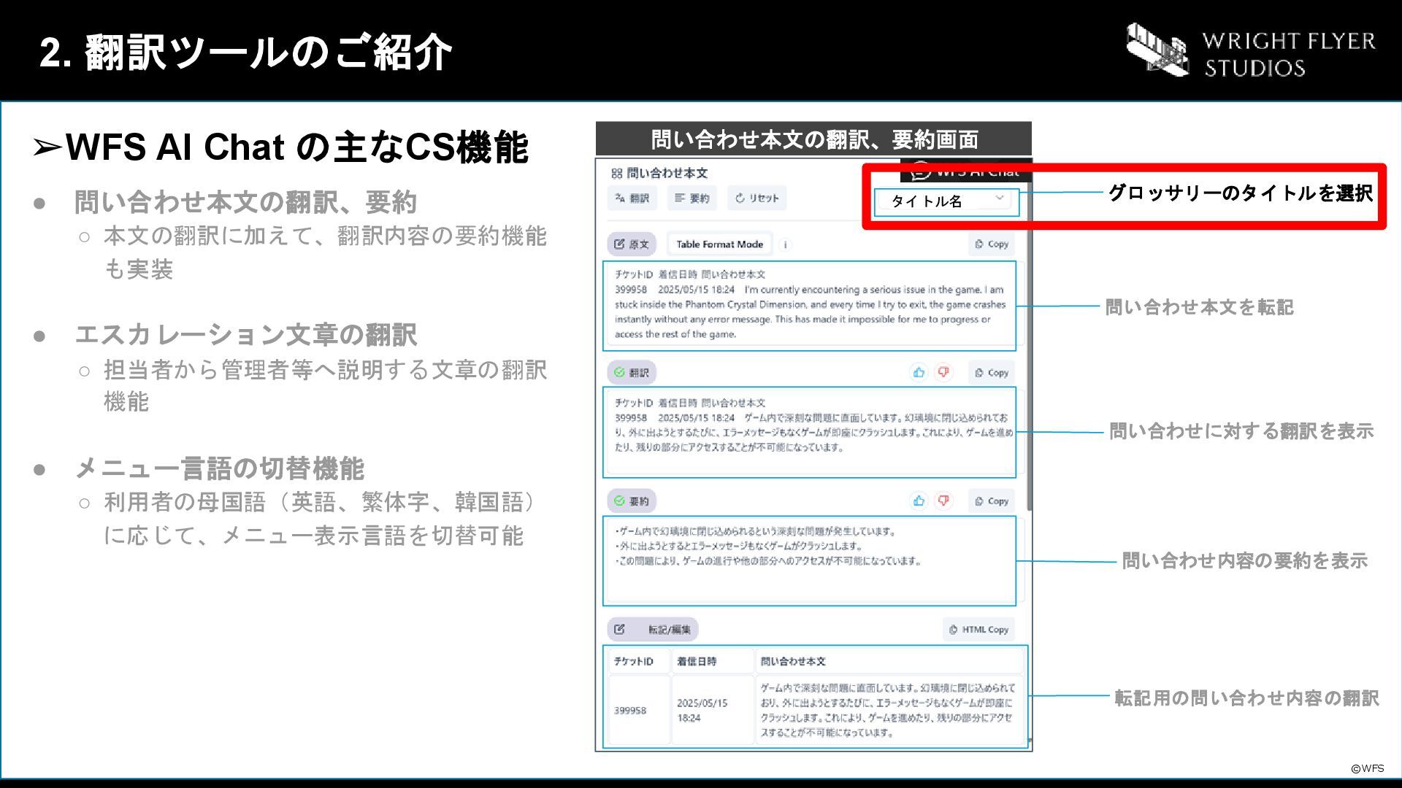Click the 転記/編集 edit chip

tap(653, 629)
